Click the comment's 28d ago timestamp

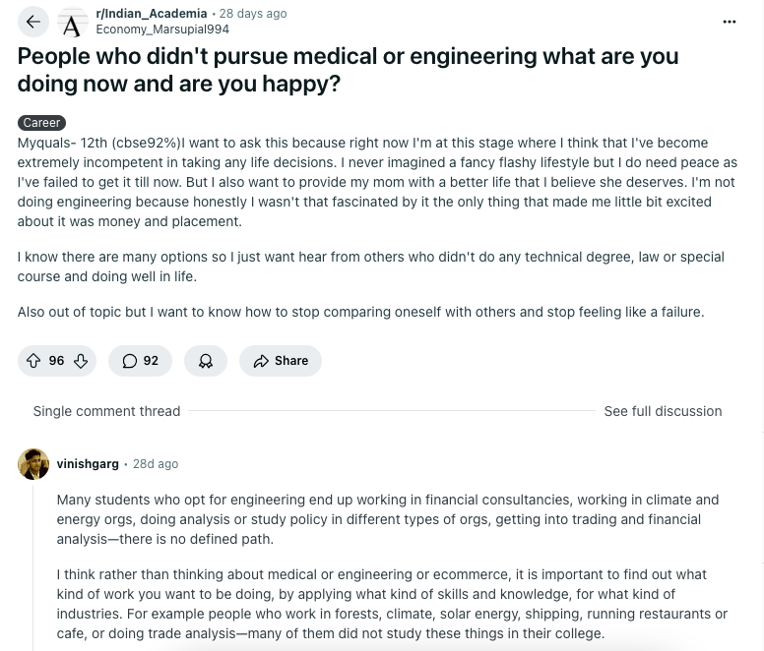point(156,463)
